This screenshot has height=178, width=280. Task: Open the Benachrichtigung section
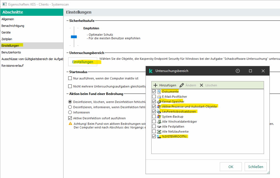(13, 26)
